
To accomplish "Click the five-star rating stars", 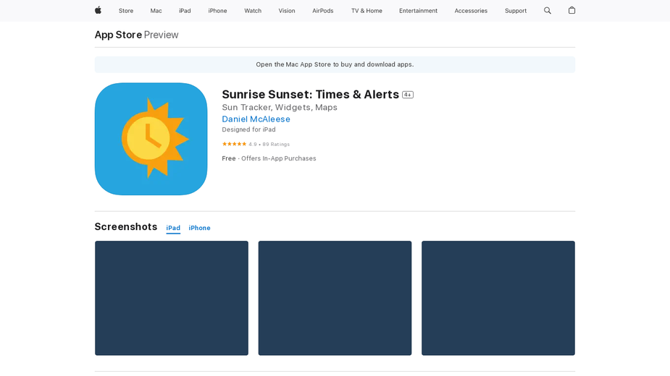I will tap(234, 145).
